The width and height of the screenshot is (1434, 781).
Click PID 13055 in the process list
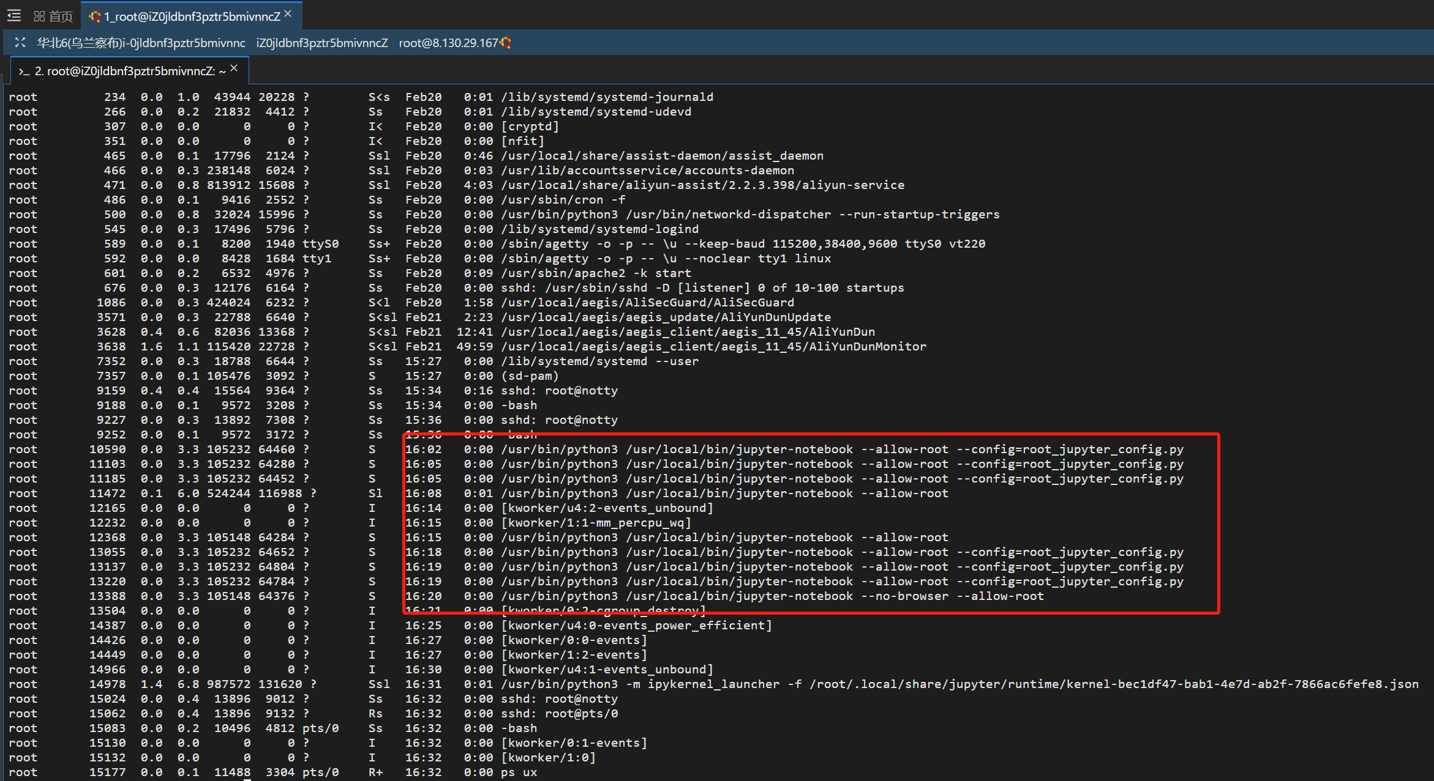coord(108,552)
